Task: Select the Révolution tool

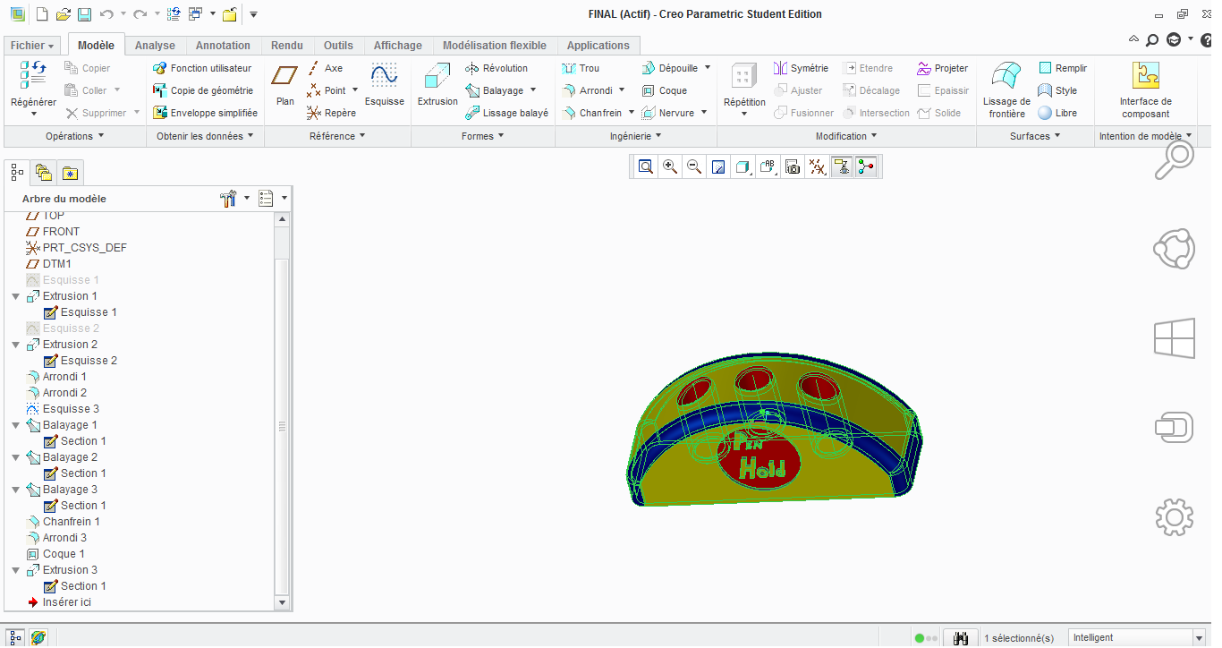Action: (496, 68)
